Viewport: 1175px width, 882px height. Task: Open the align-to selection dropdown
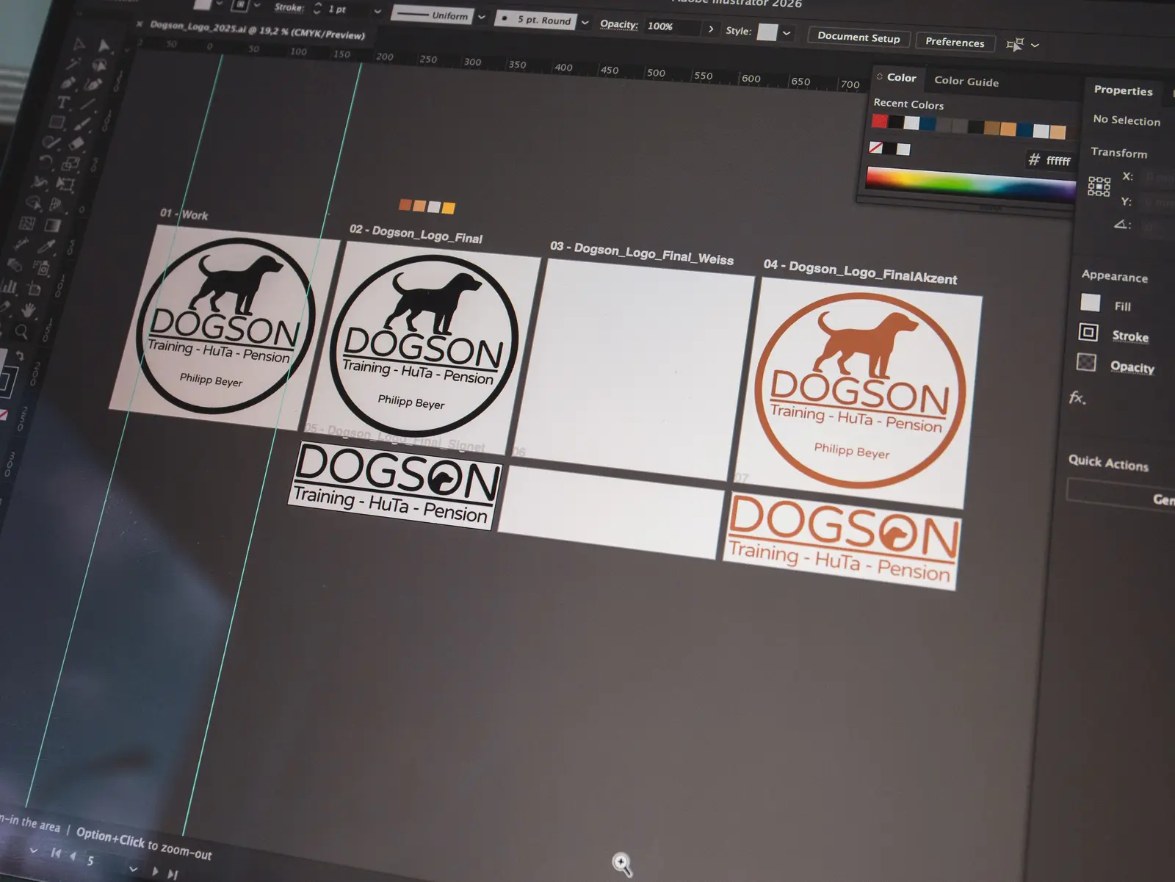[x=1035, y=45]
